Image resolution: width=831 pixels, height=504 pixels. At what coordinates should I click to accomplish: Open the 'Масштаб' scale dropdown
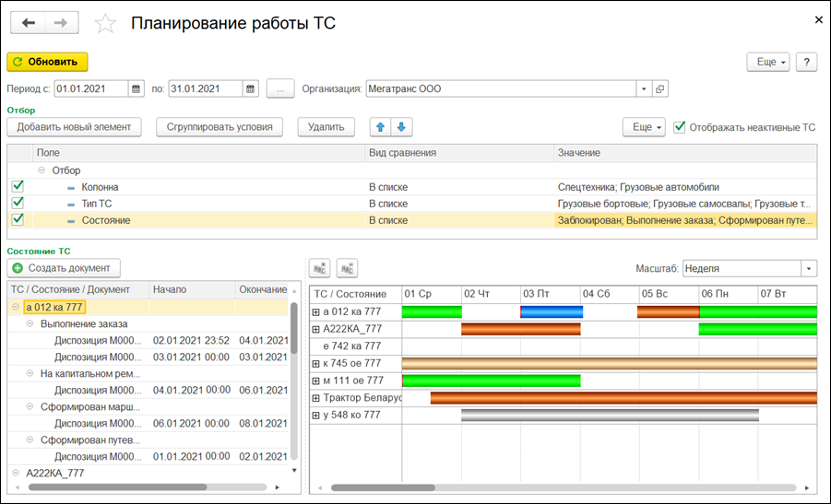pos(809,268)
